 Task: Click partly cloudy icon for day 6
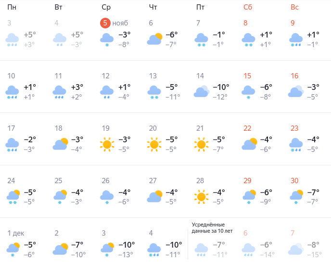[x=154, y=39]
